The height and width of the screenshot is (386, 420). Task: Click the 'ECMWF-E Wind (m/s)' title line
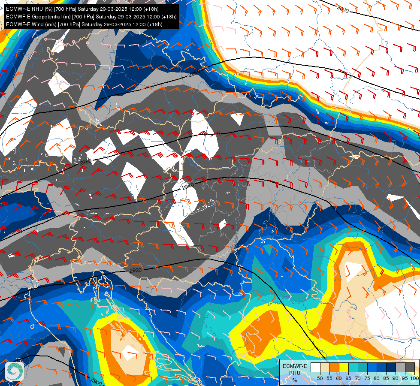tap(84, 24)
